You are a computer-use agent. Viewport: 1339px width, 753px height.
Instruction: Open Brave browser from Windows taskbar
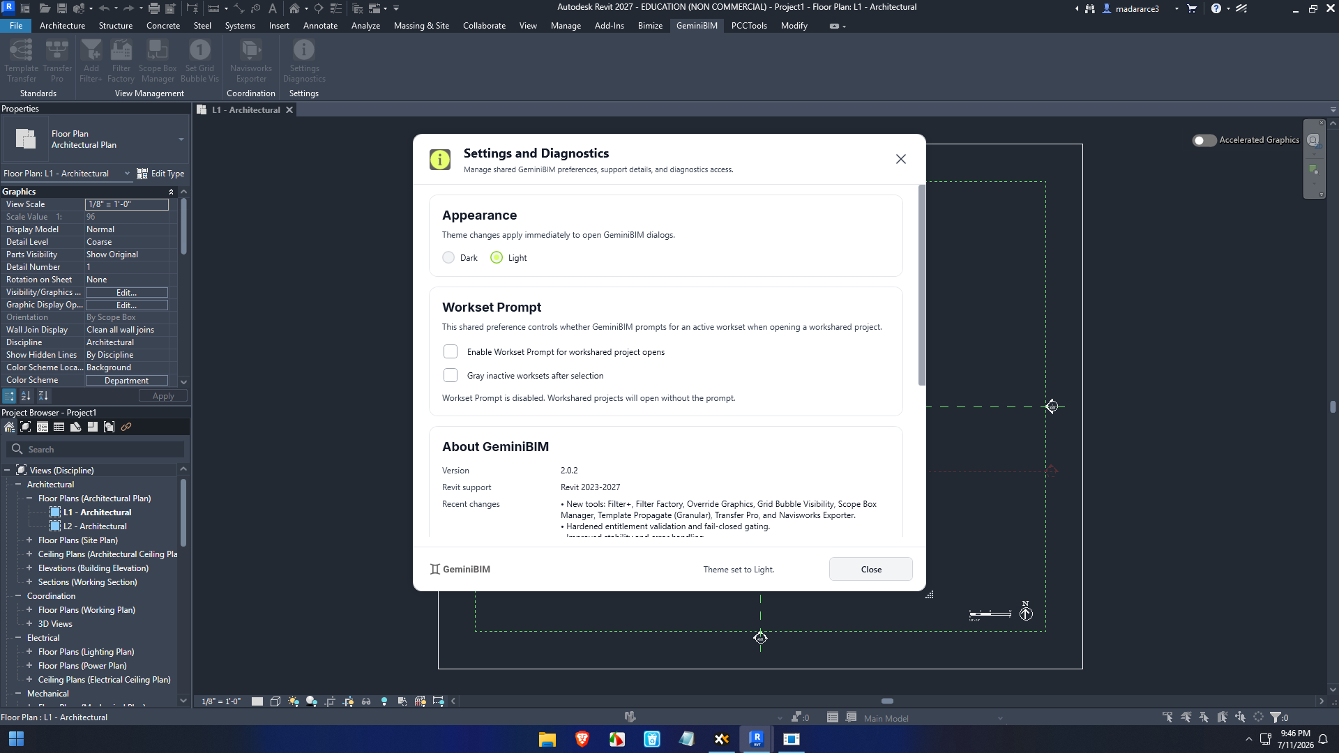tap(582, 739)
